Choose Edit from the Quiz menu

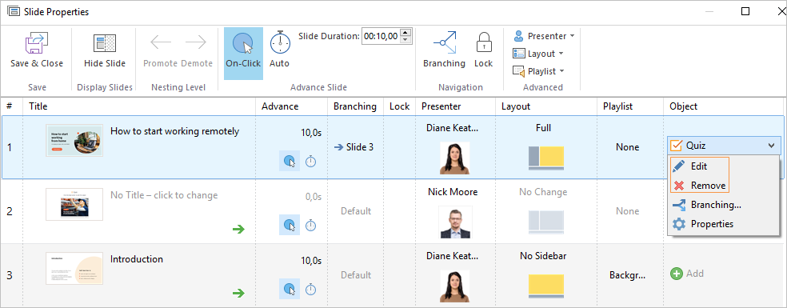tap(699, 166)
